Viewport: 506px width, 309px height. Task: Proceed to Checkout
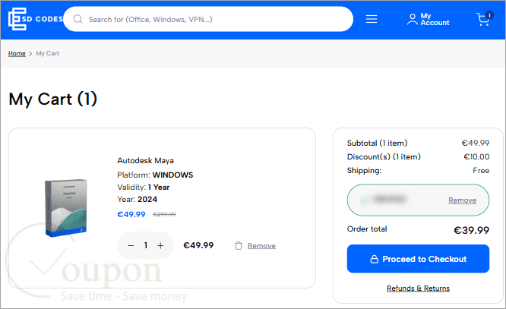click(x=418, y=259)
